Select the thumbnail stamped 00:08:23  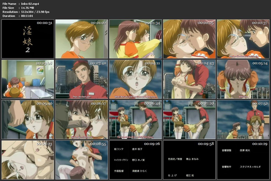[x=28, y=160]
